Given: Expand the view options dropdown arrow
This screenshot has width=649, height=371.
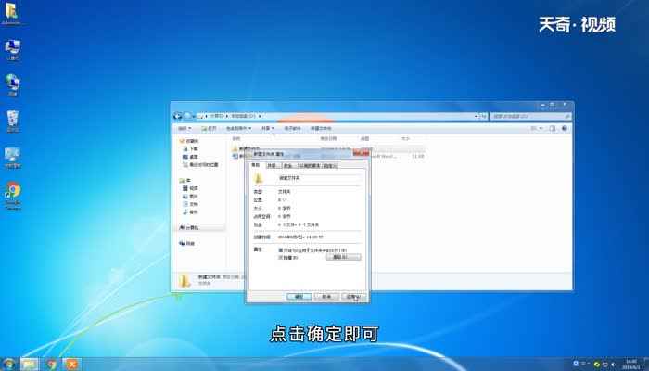Looking at the screenshot, I should click(x=541, y=129).
